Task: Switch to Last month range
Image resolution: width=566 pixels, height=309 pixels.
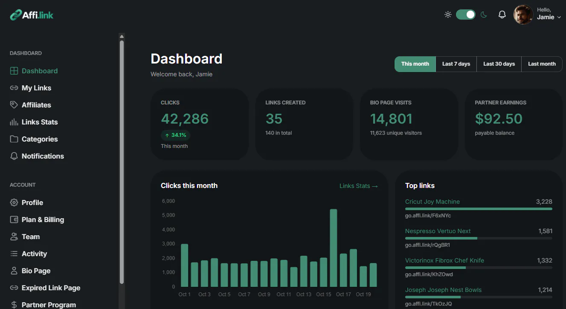Action: tap(542, 64)
